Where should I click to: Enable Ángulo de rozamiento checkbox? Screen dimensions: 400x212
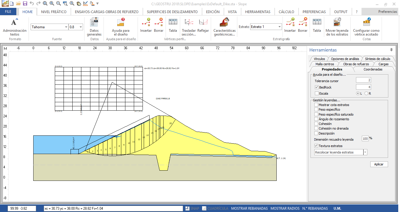coord(316,119)
